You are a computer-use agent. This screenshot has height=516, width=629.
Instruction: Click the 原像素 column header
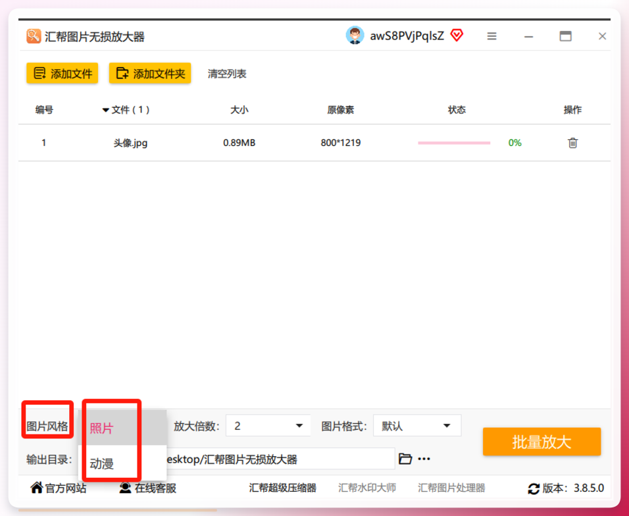pos(341,110)
